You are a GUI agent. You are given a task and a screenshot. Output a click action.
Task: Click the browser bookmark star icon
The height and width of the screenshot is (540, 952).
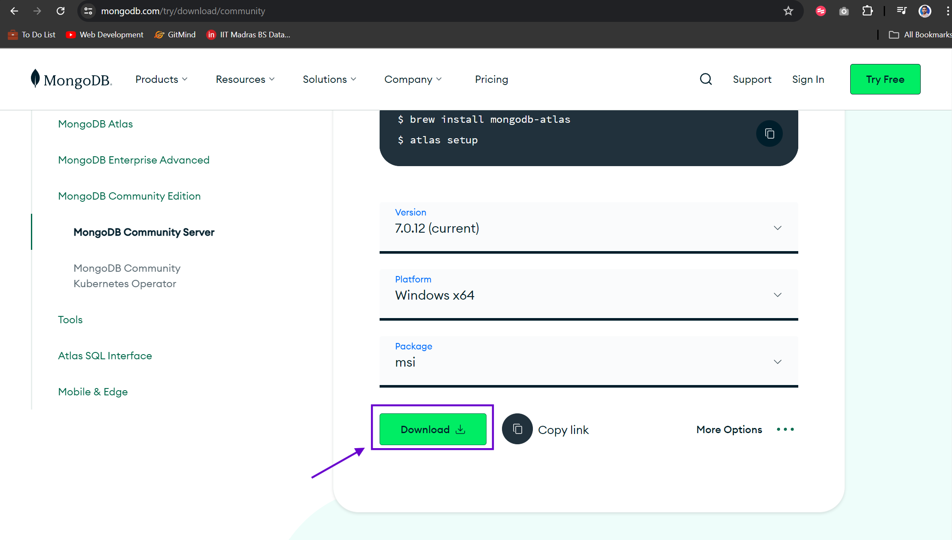point(788,11)
